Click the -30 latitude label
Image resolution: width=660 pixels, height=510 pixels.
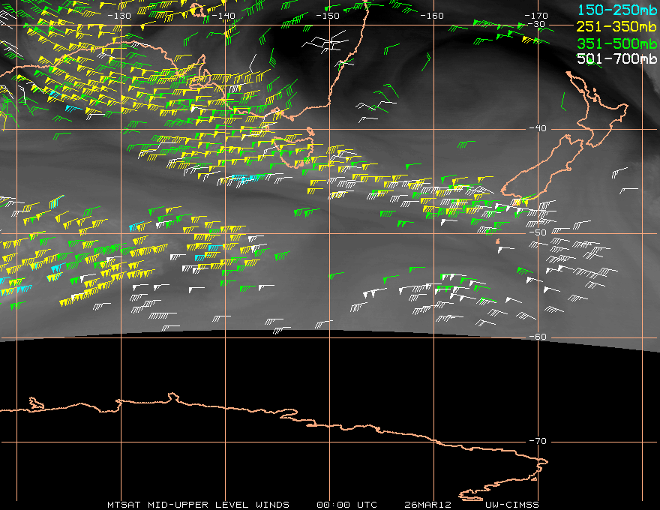(x=537, y=24)
